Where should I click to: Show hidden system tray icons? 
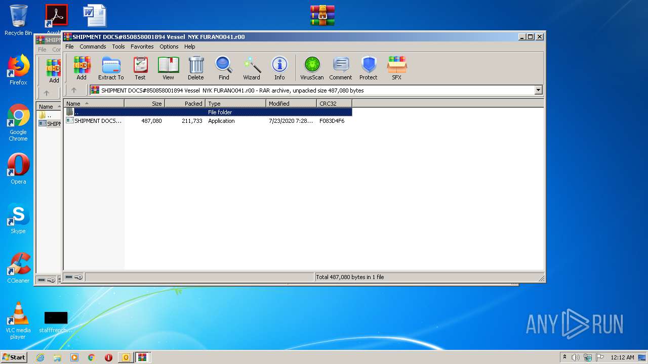[565, 357]
